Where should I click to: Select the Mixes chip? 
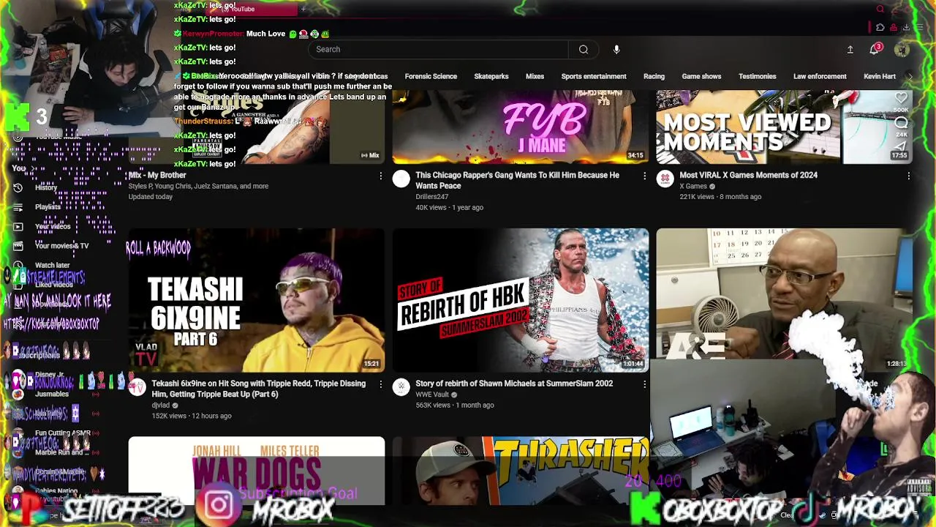tap(535, 76)
